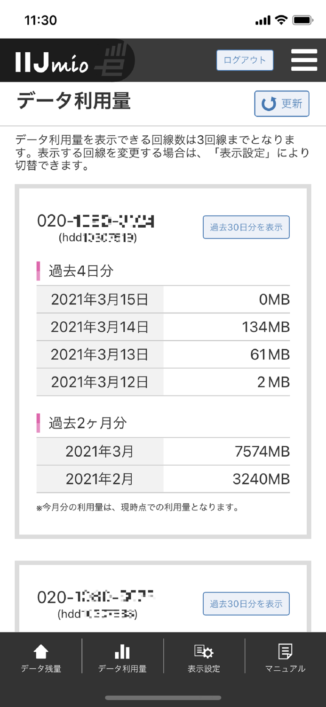This screenshot has width=326, height=707.
Task: Open the マニュアル document icon
Action: point(285,655)
